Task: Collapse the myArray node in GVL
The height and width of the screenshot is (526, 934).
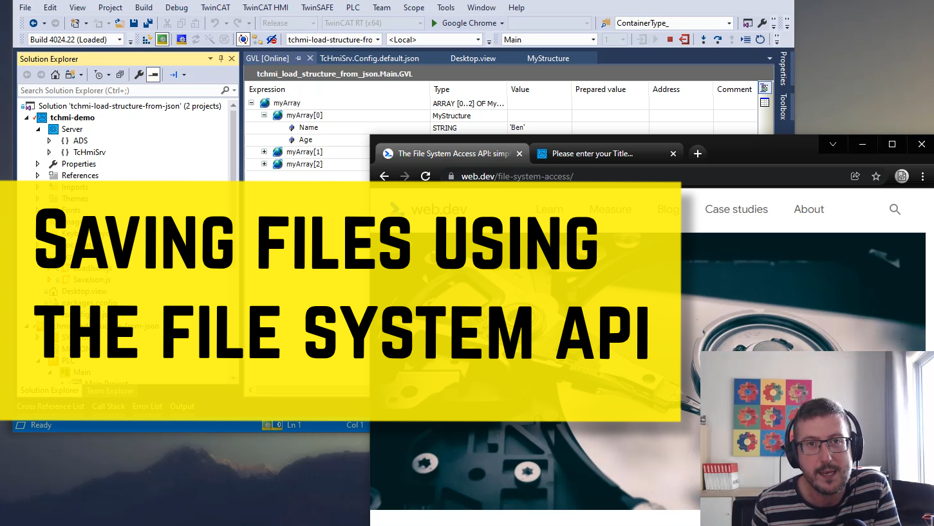Action: point(252,103)
